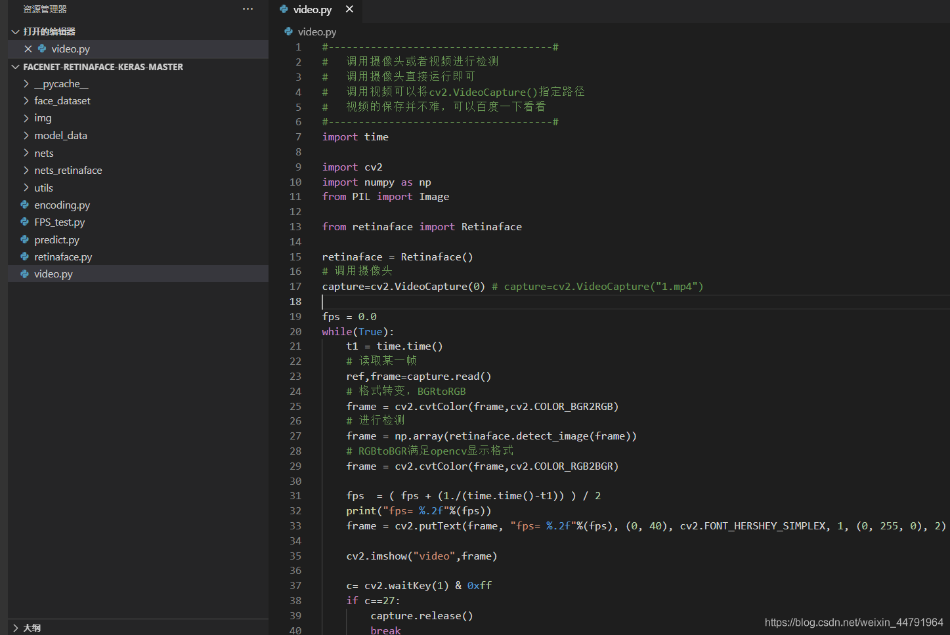Click the video.py breadcrumb label
This screenshot has width=950, height=635.
click(317, 31)
